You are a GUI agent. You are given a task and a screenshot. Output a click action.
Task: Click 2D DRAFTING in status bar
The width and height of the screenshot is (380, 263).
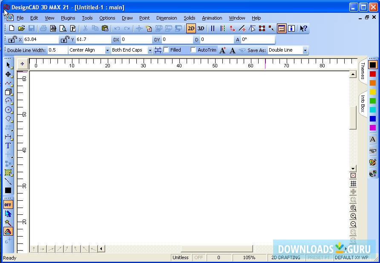(285, 257)
